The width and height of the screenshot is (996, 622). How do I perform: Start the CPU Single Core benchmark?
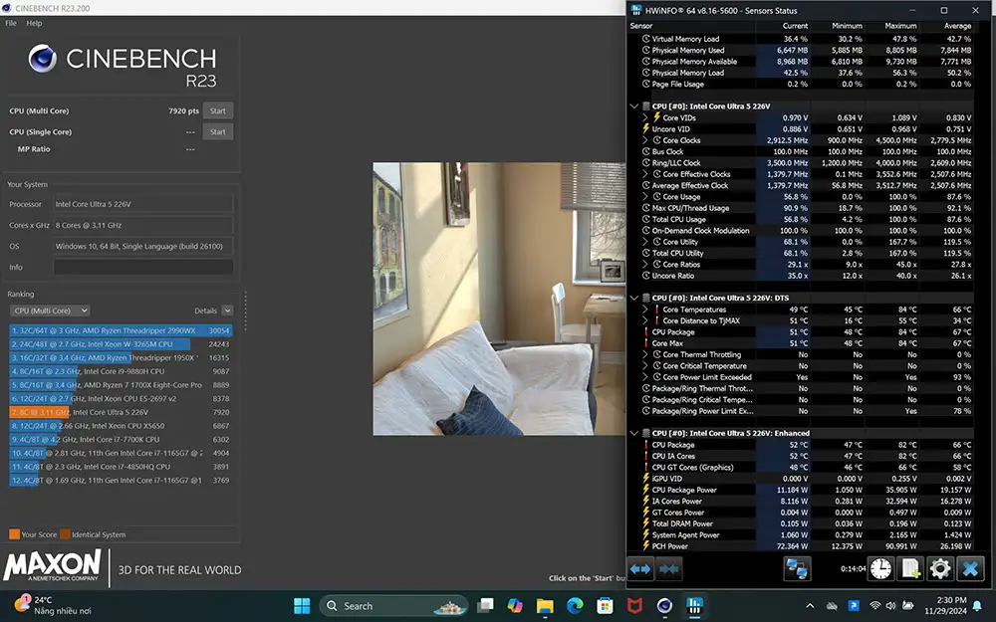[217, 131]
